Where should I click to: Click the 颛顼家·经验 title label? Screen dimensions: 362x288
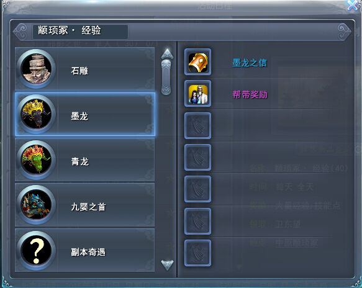coord(70,30)
